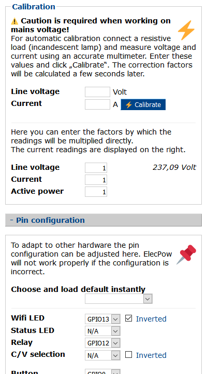The image size is (207, 374).
Task: Click the Calibrate button
Action: click(143, 105)
